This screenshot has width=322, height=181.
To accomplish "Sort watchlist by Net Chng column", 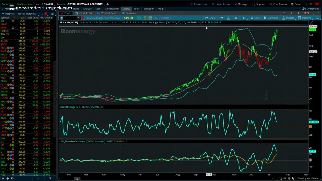I will click(x=33, y=18).
